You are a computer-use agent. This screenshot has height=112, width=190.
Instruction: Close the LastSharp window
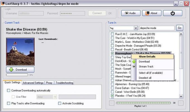pos(186,4)
